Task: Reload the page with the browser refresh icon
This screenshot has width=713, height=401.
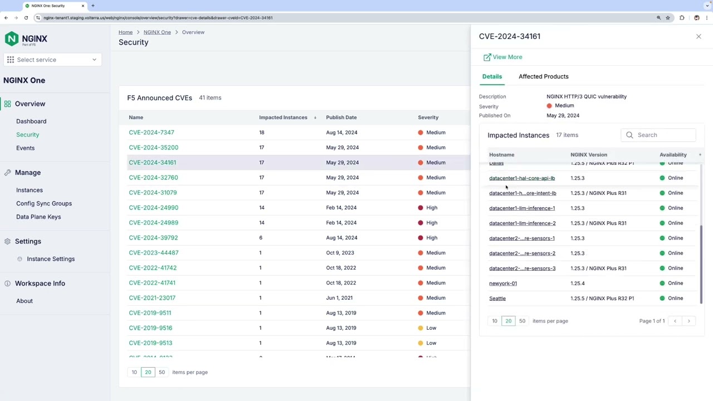Action: (26, 18)
